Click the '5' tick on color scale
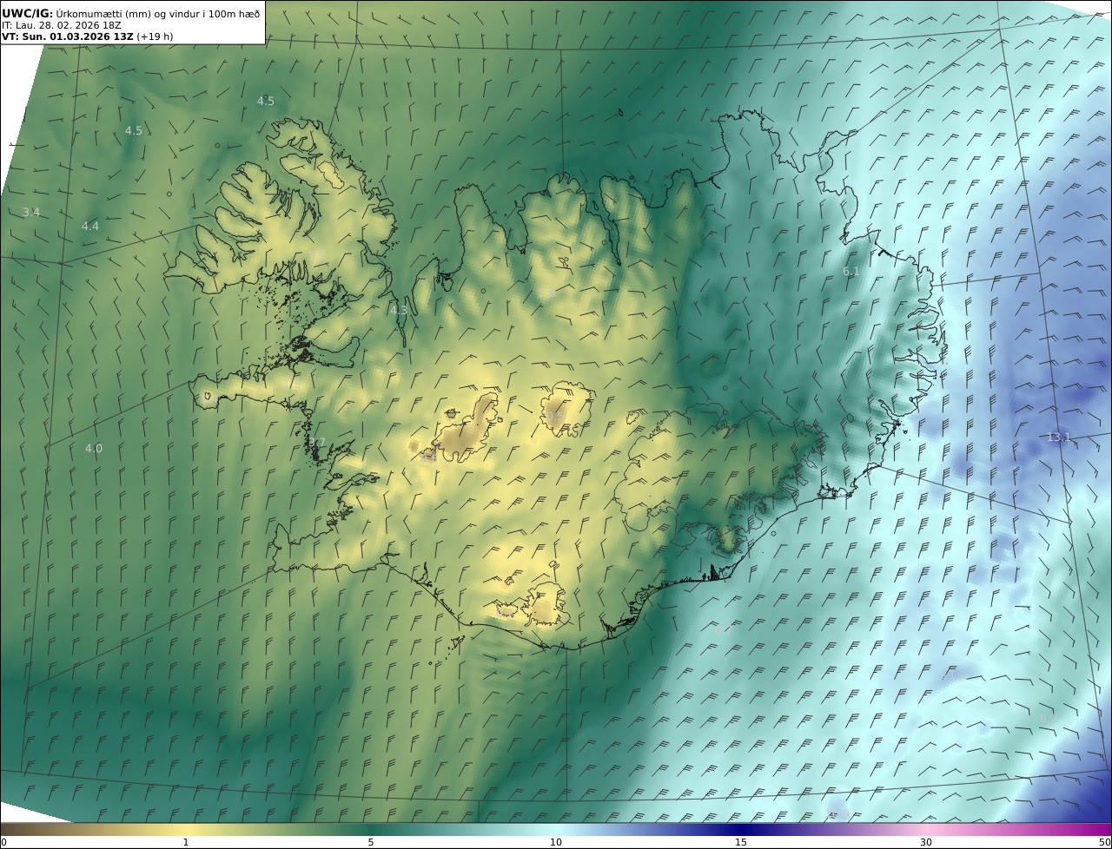Viewport: 1112px width, 849px height. tap(371, 842)
